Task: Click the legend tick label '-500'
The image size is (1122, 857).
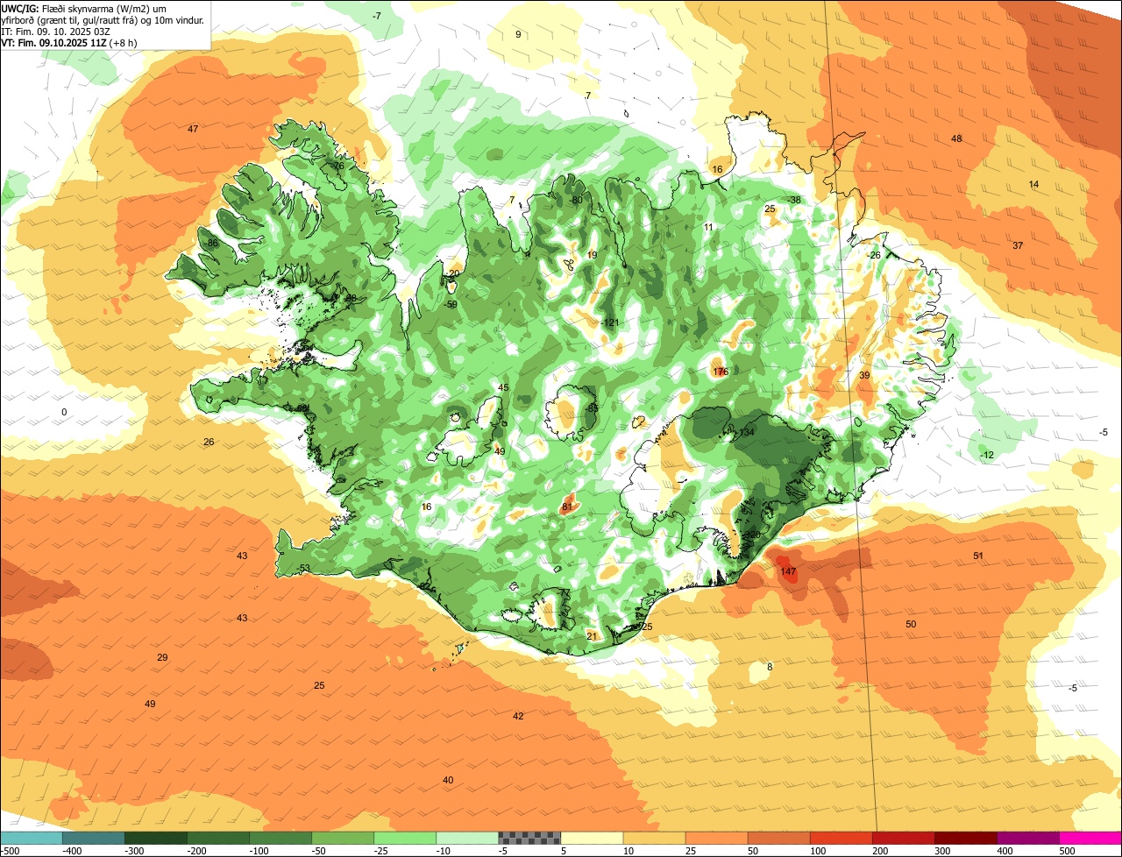Action: point(10,851)
